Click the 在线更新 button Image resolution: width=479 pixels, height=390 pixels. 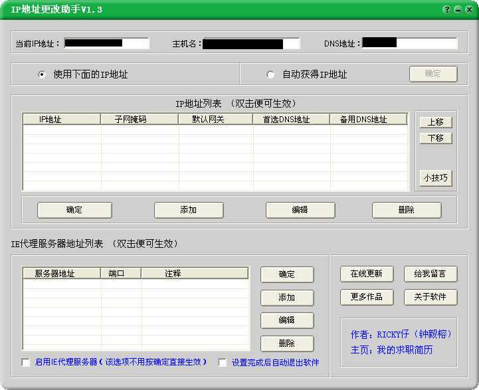pos(367,274)
